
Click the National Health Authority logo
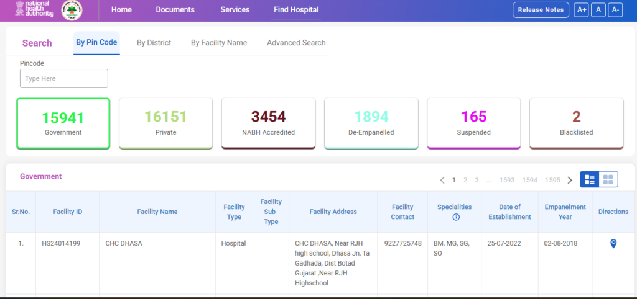point(35,10)
